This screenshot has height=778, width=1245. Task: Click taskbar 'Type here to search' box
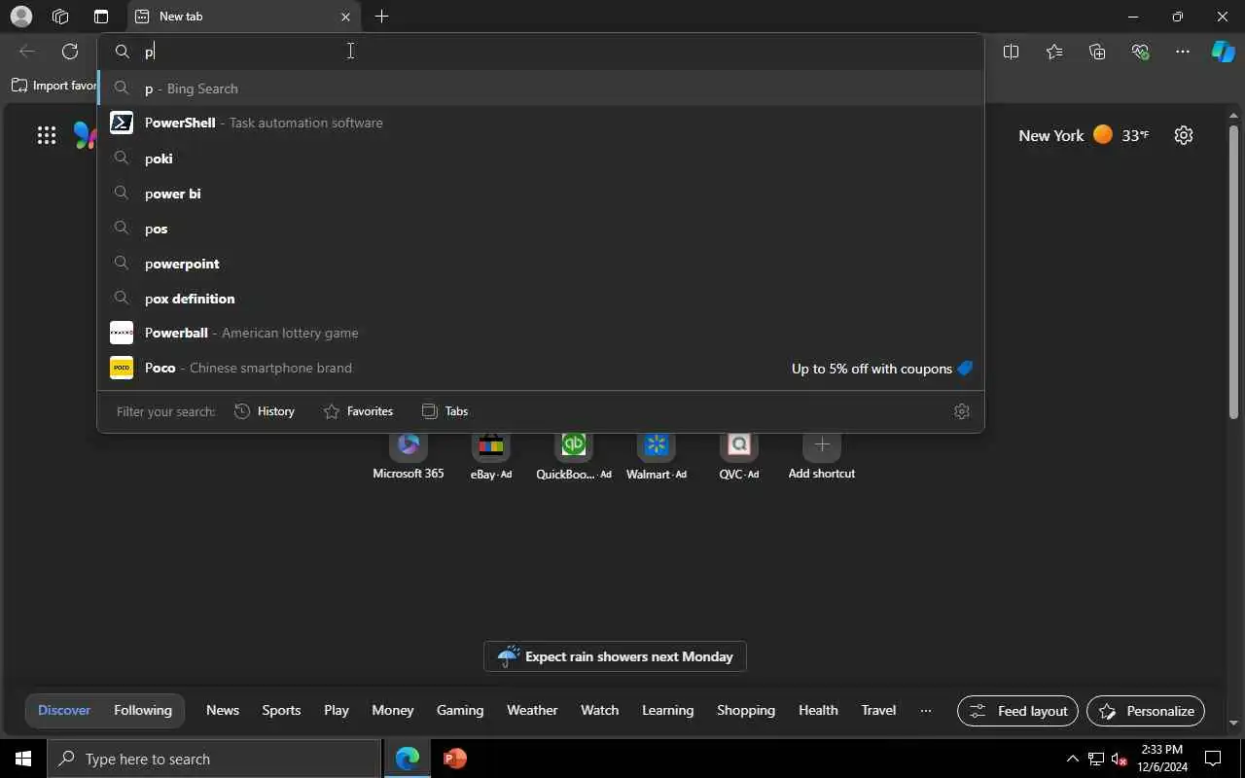(214, 759)
